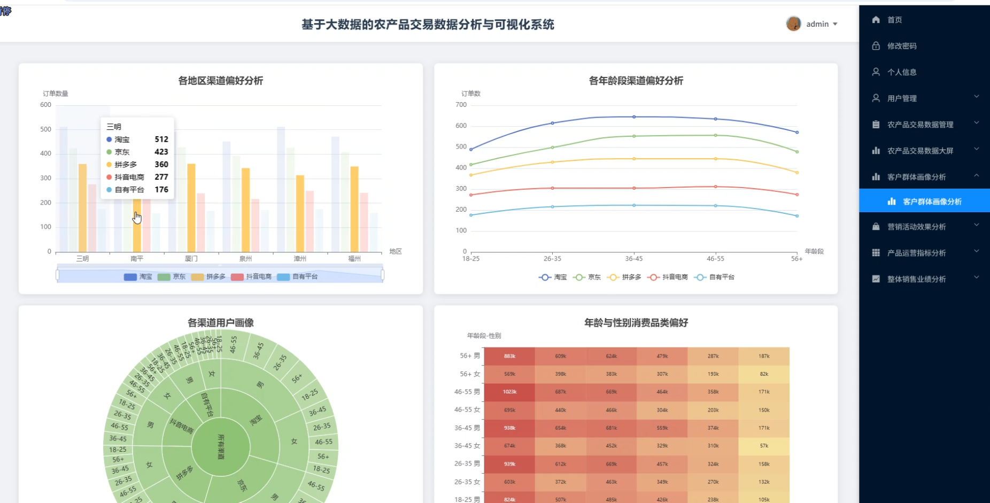990x503 pixels.
Task: Click the admin avatar image
Action: click(793, 24)
